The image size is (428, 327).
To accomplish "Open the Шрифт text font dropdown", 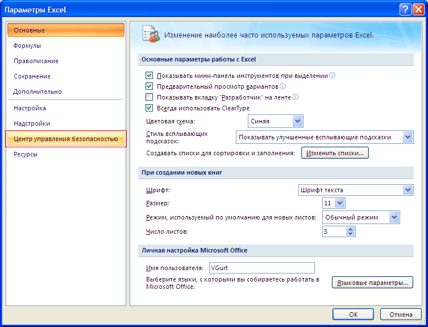I will click(x=408, y=190).
